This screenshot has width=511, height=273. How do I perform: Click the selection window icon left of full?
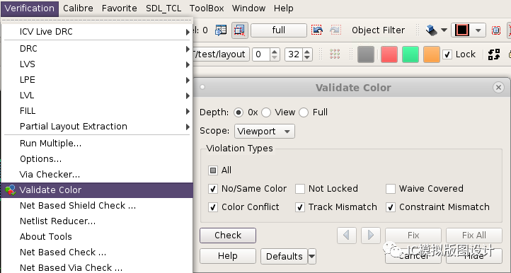239,30
